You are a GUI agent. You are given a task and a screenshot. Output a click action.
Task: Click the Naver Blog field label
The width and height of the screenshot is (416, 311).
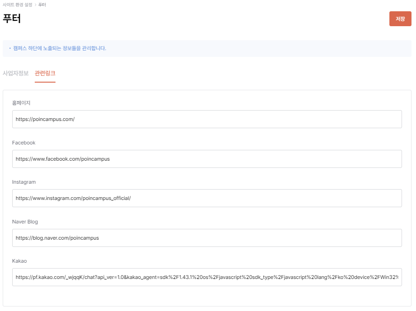(25, 222)
